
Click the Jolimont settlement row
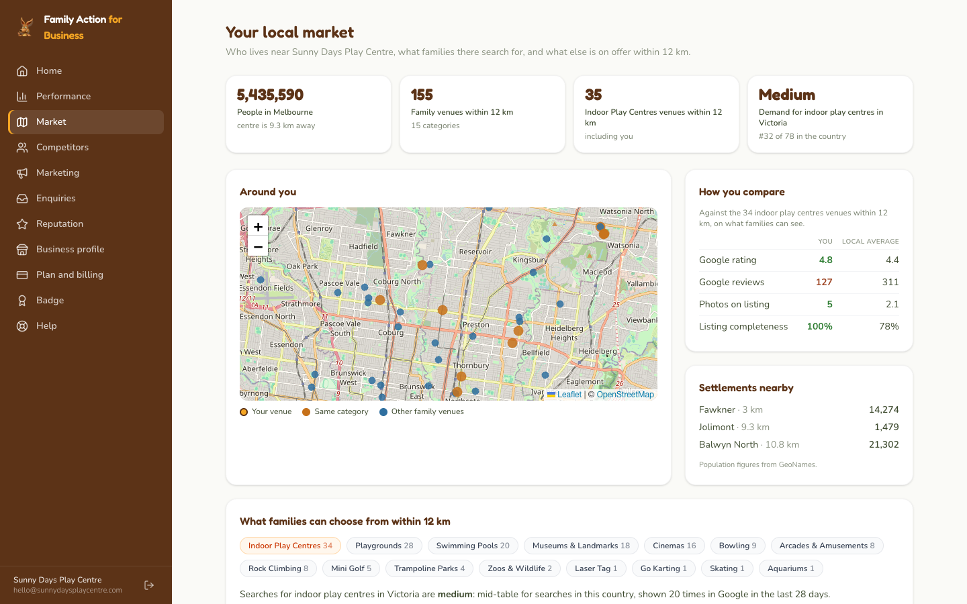point(798,427)
